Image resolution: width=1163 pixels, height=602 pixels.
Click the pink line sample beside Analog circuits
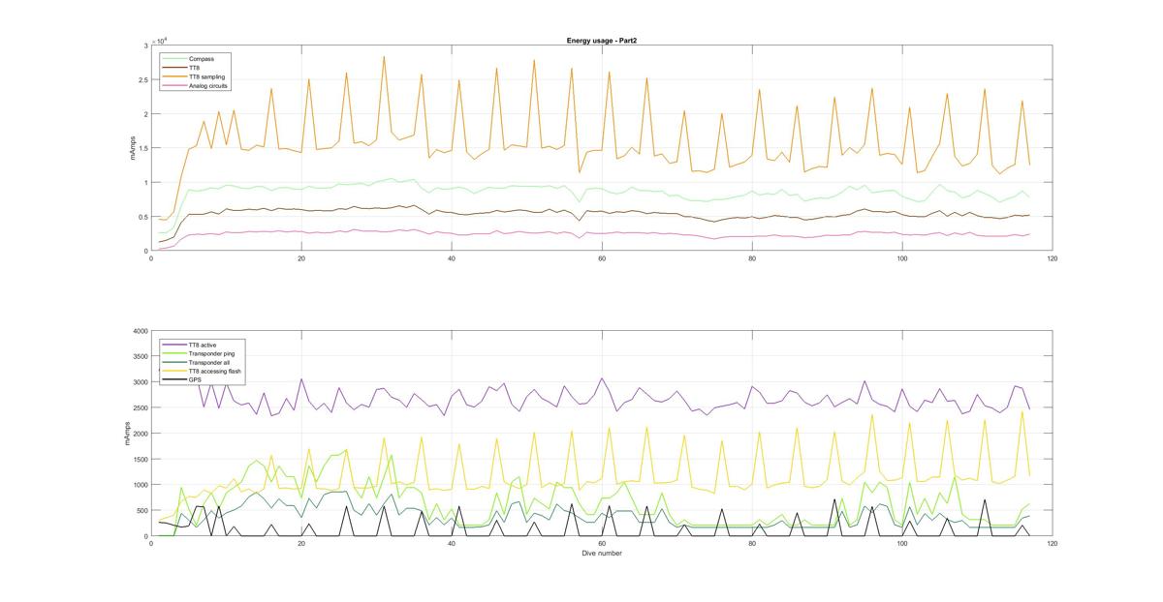174,85
